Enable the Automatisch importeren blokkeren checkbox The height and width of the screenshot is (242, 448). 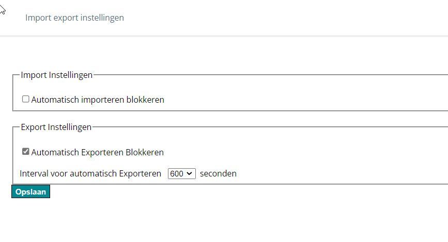[26, 99]
